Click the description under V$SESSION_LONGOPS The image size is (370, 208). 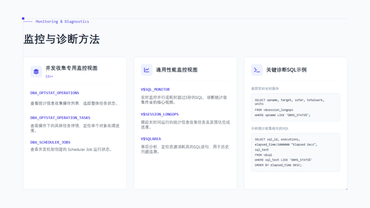point(185,125)
